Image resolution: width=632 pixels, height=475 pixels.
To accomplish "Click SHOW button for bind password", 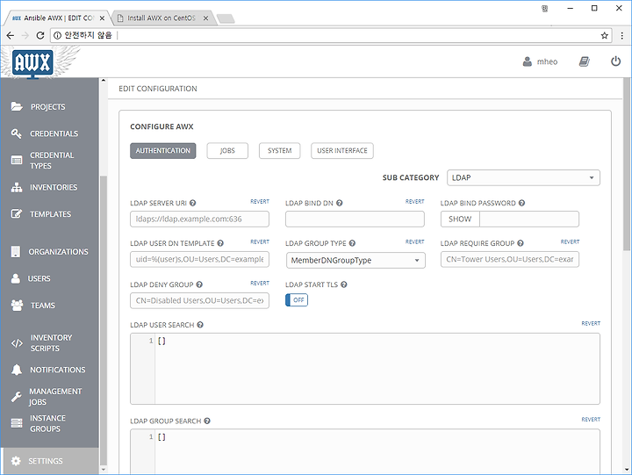I will pos(460,219).
